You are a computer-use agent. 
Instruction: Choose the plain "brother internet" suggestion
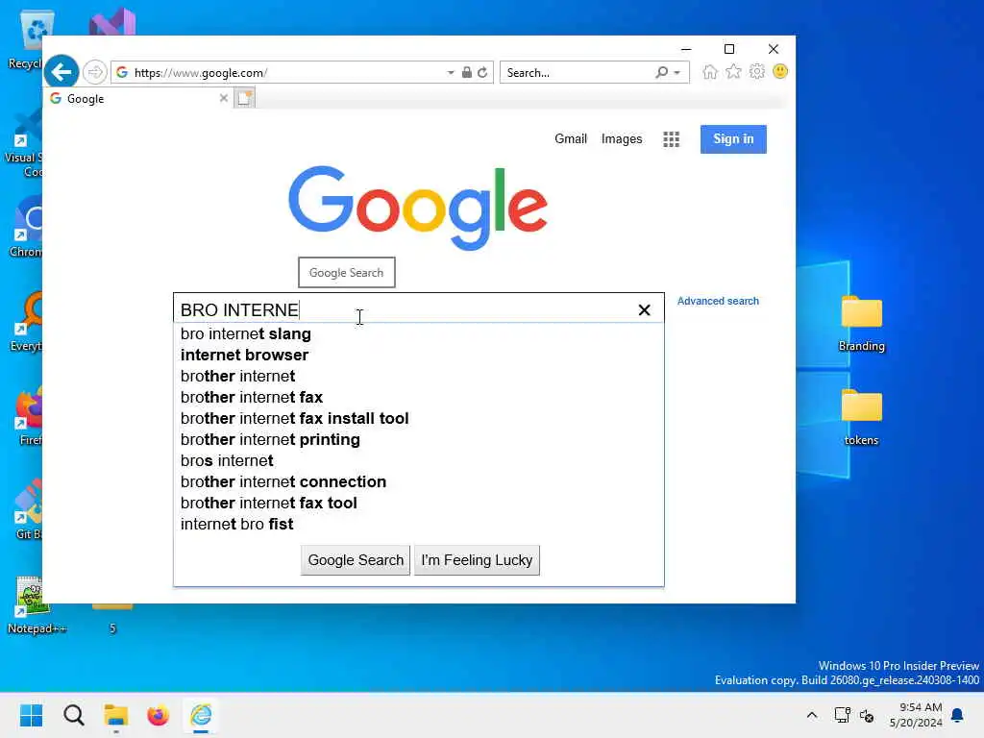point(418,376)
